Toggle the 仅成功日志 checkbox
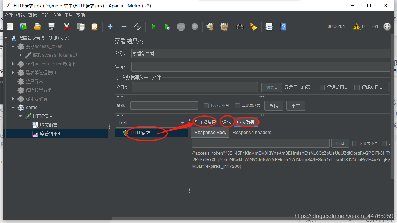This screenshot has height=223, width=397. pyautogui.click(x=357, y=88)
